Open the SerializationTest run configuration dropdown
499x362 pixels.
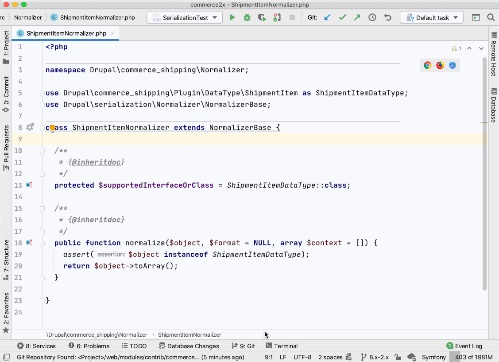tap(184, 17)
